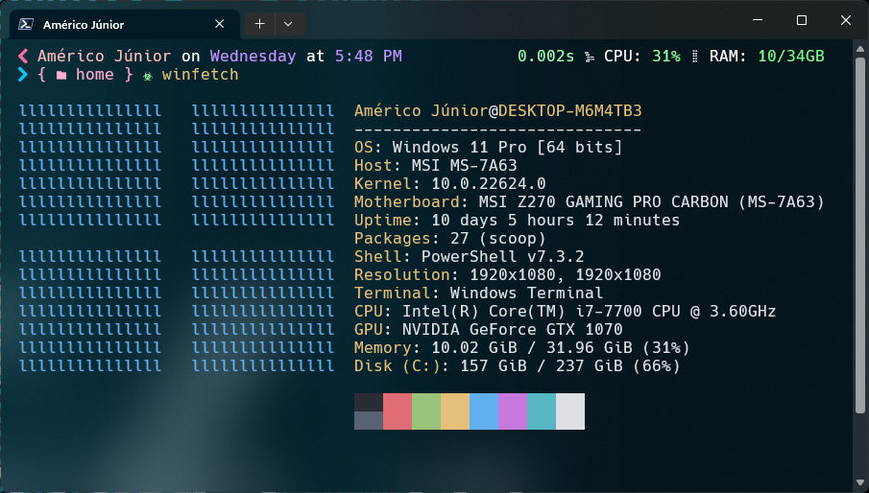Click the yellow color swatch
This screenshot has width=869, height=493.
[455, 411]
